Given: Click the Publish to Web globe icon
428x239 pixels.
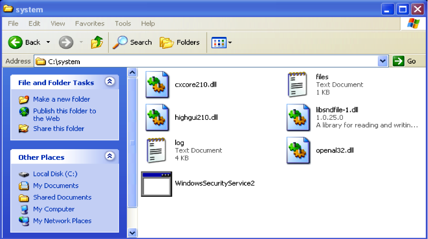Looking at the screenshot, I should [x=24, y=111].
